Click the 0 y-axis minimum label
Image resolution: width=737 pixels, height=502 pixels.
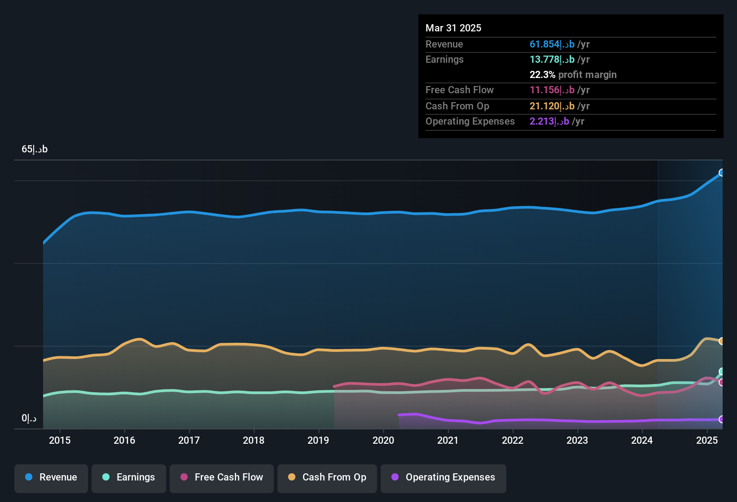(x=29, y=418)
